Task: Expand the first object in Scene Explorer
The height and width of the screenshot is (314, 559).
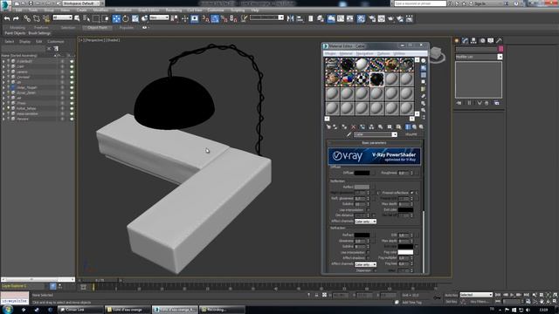Action: [x=3, y=61]
